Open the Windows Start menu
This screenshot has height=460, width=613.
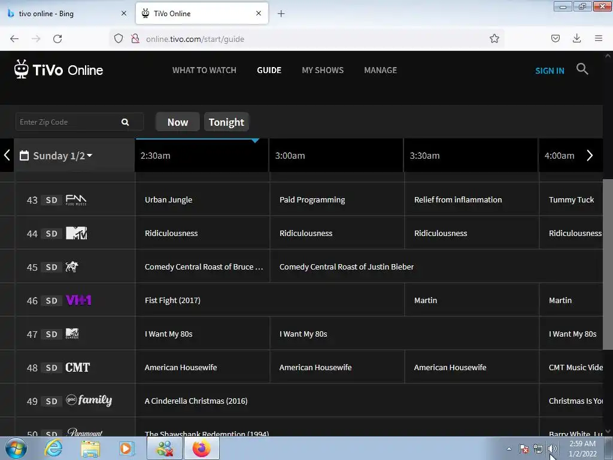pos(16,448)
